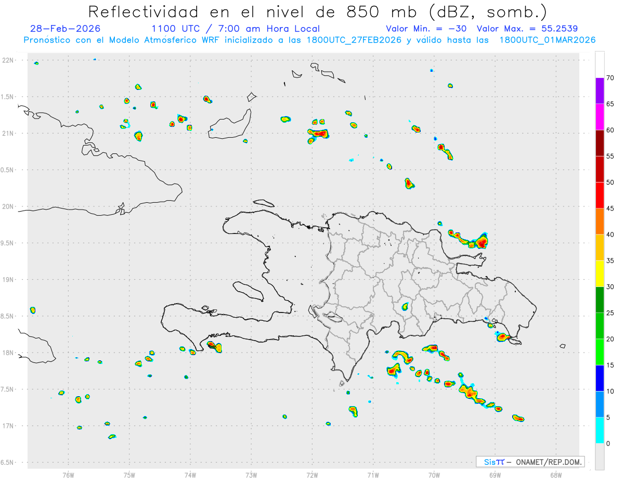Click the '73W' longitude label

[251, 475]
